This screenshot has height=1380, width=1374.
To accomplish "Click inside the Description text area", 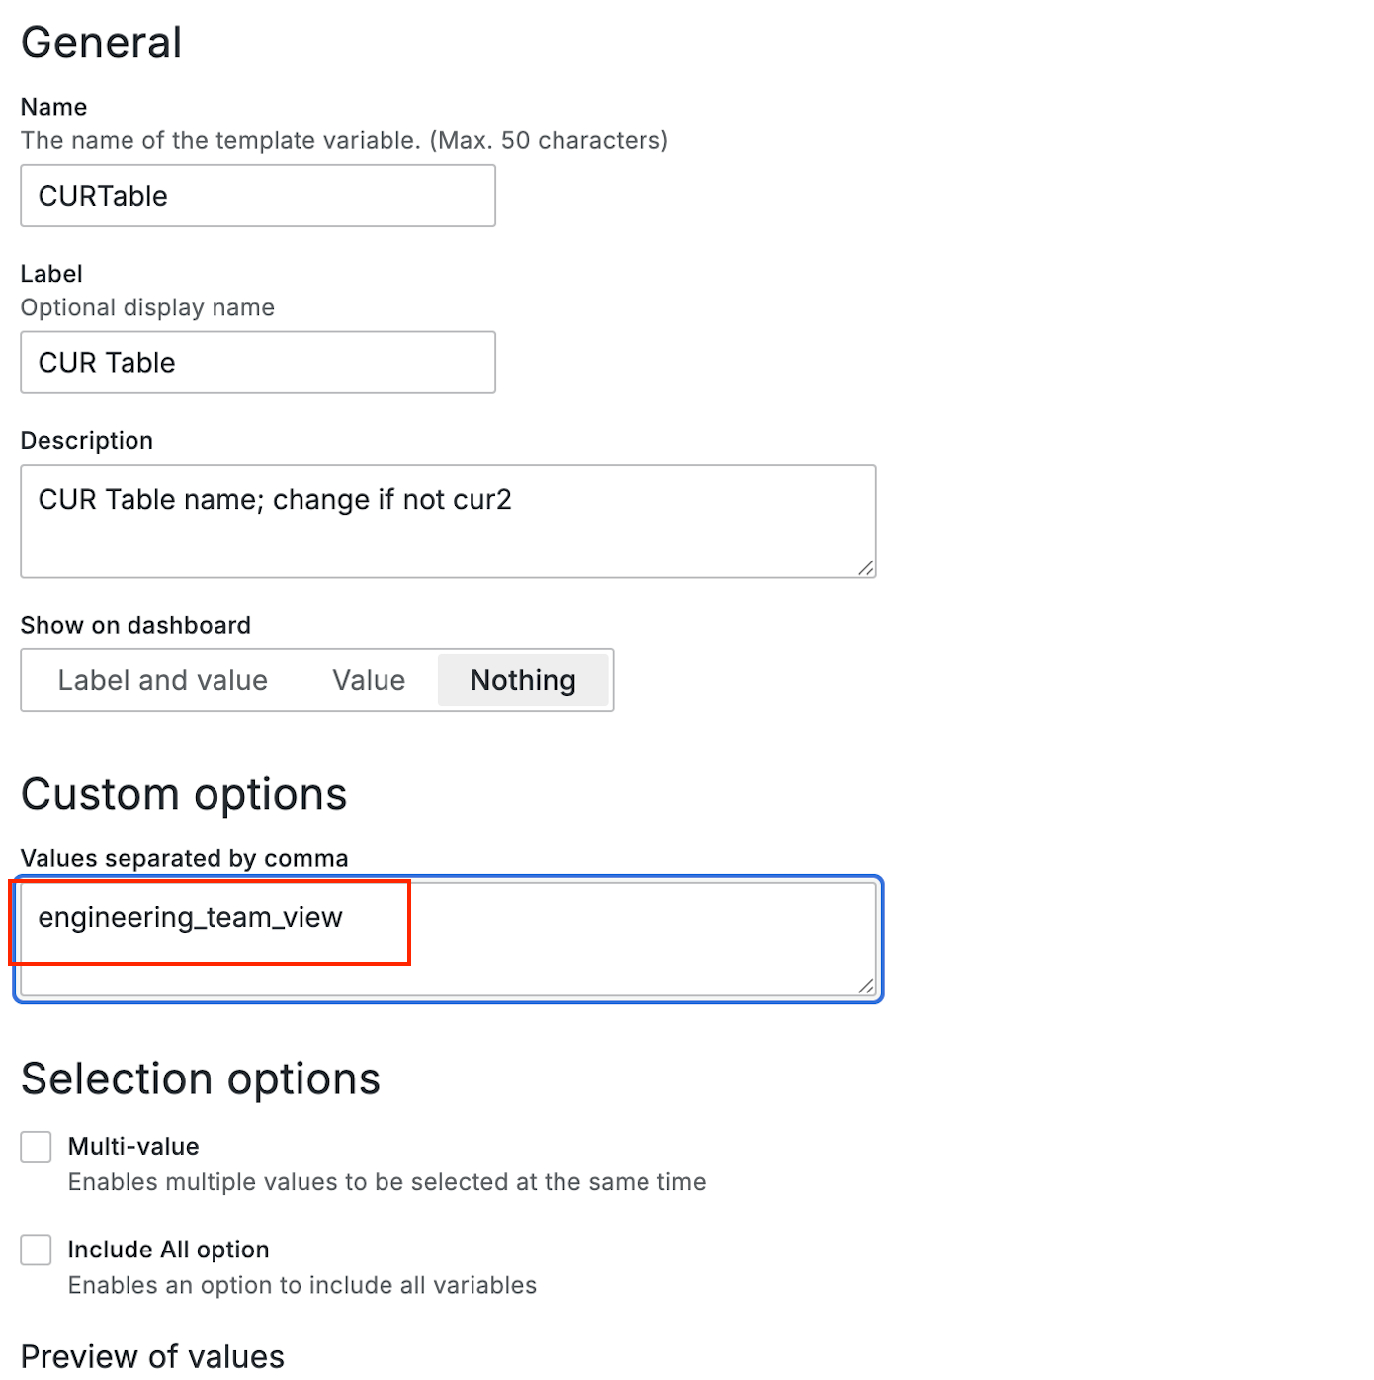I will click(x=448, y=521).
